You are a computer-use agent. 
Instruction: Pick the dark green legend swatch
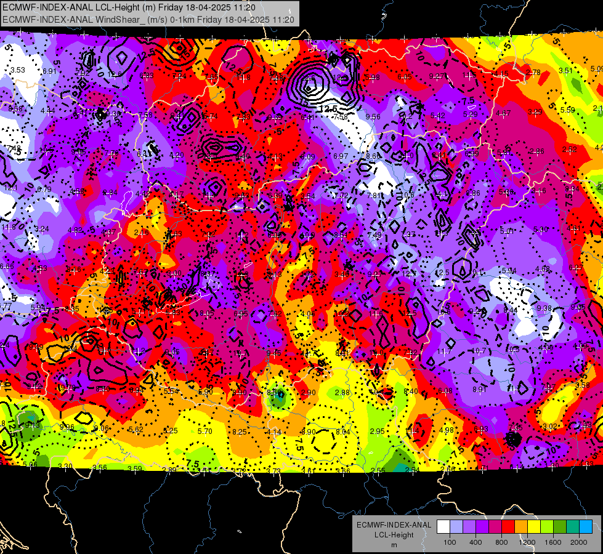pos(560,527)
